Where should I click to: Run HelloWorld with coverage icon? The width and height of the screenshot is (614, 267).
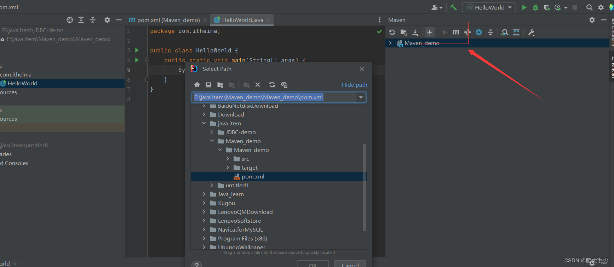[x=547, y=7]
